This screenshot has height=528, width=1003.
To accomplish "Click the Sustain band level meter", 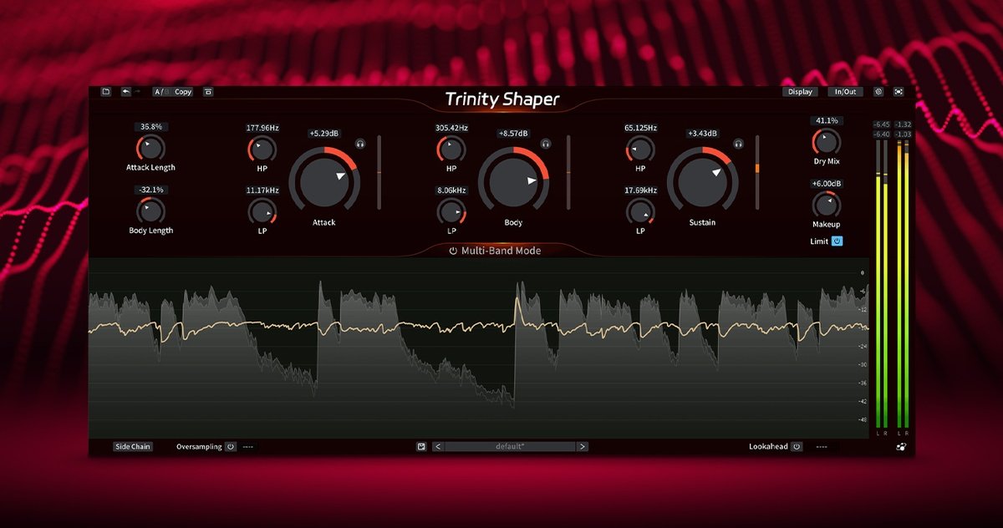I will [x=756, y=172].
